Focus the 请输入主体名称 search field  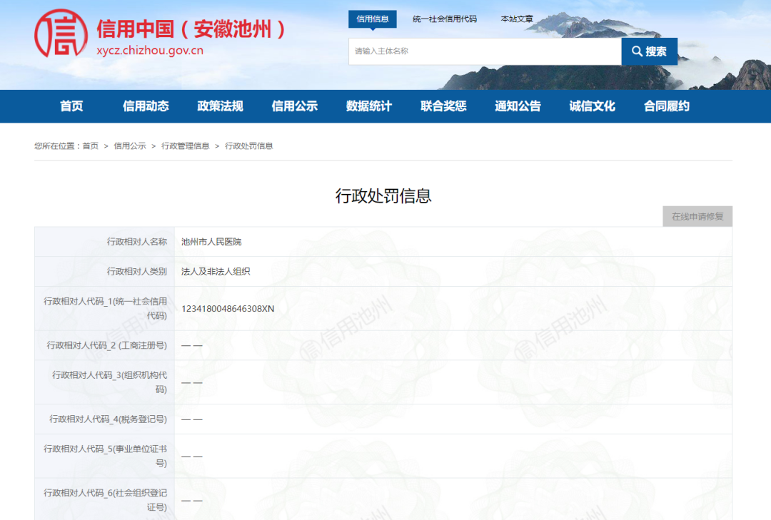485,51
